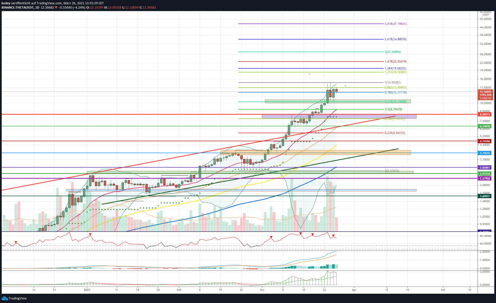Click the green support zone at 0.618 level
This screenshot has width=496, height=303.
click(338, 101)
